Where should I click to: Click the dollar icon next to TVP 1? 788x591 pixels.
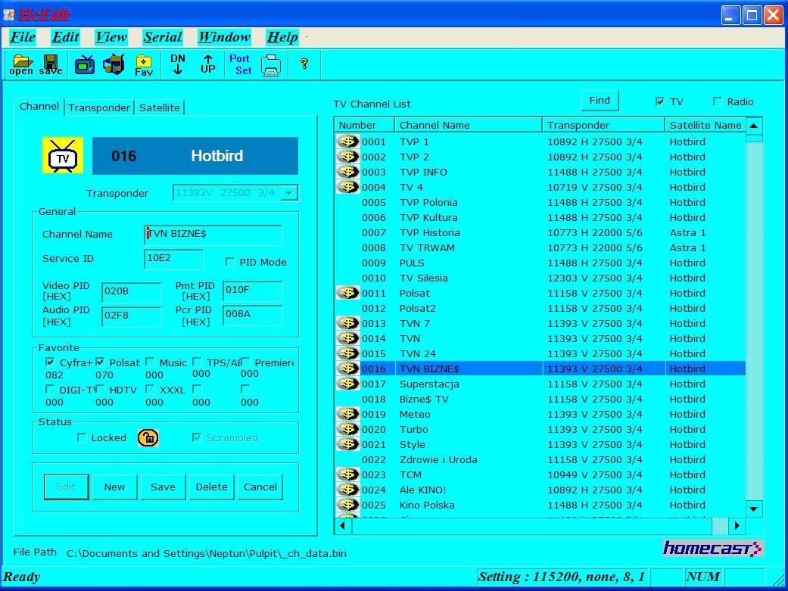pyautogui.click(x=347, y=142)
